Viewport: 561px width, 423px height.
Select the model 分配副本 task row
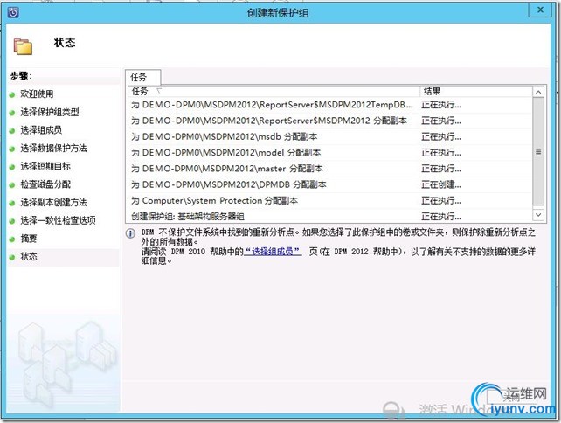point(330,153)
